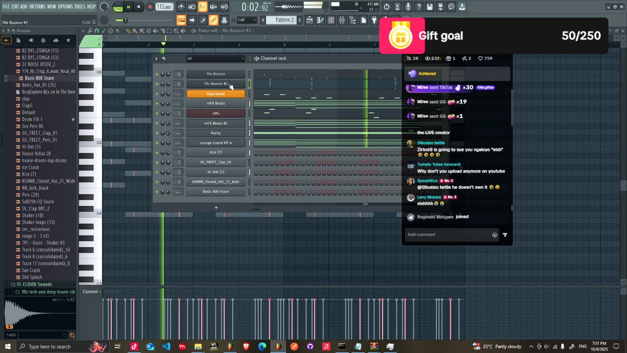Viewport: 627px width, 353px height.
Task: Open the TOOLS menu
Action: (79, 6)
